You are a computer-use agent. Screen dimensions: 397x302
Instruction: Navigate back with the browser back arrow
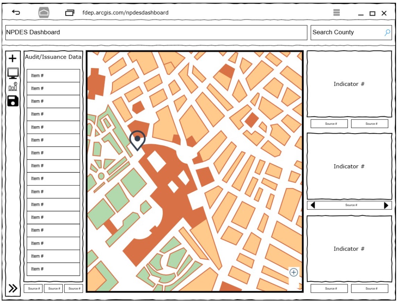15,12
